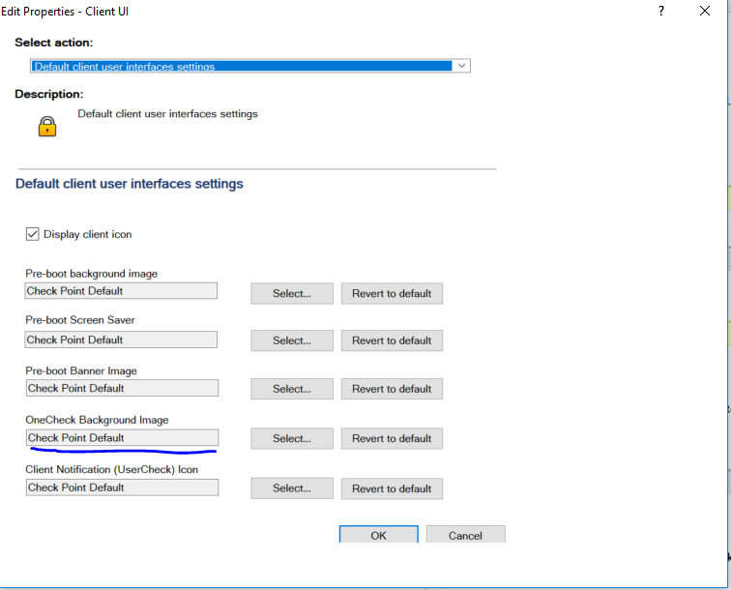Revert OneCheck Background Image to default

tap(392, 438)
